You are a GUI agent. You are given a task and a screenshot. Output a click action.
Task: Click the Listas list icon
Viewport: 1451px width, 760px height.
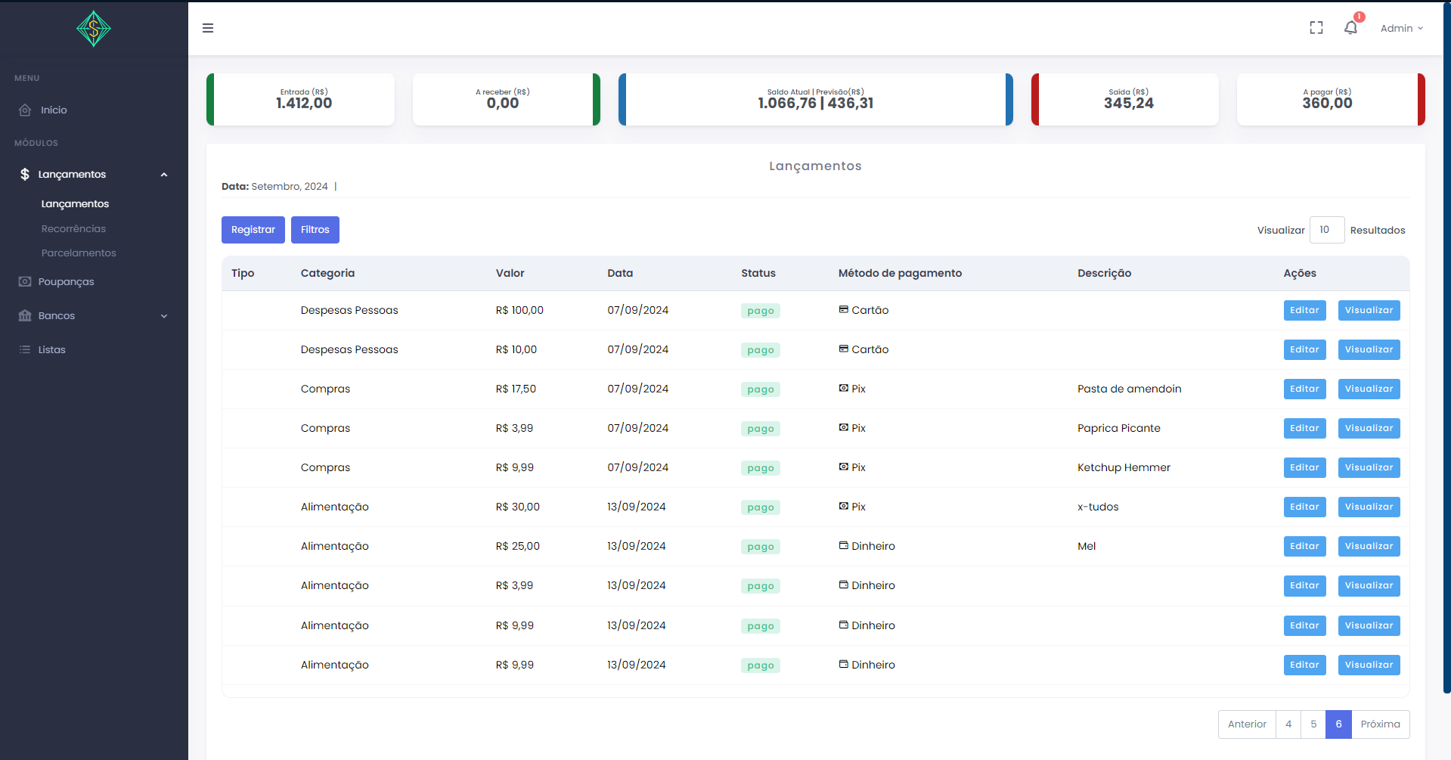pyautogui.click(x=25, y=350)
